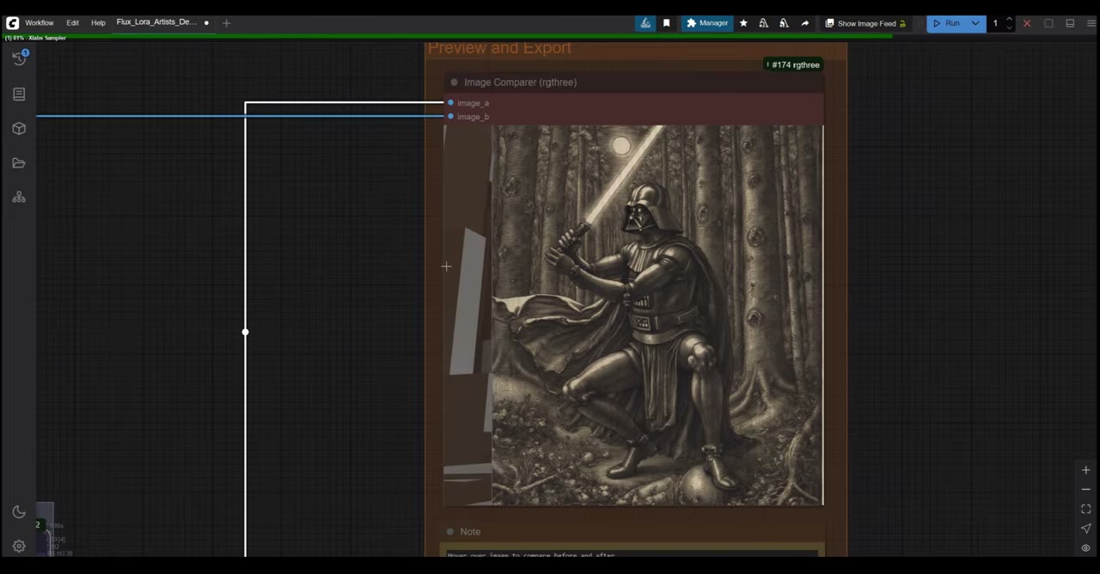This screenshot has width=1100, height=574.
Task: Click the Preview and Export group title
Action: tap(499, 48)
